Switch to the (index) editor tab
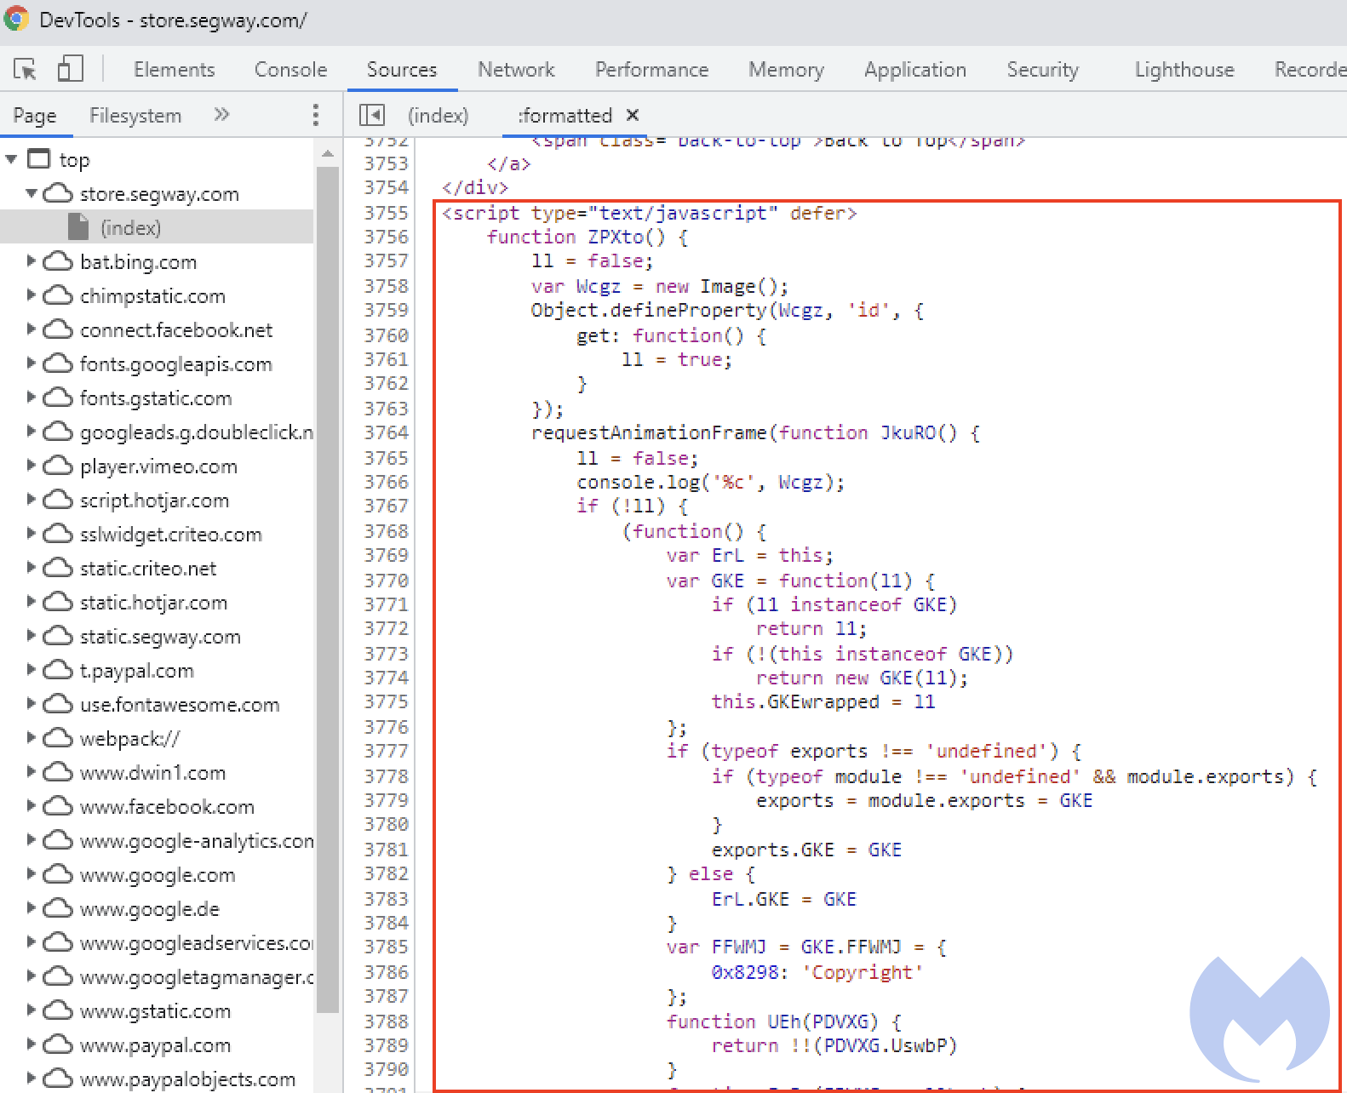 (x=438, y=115)
